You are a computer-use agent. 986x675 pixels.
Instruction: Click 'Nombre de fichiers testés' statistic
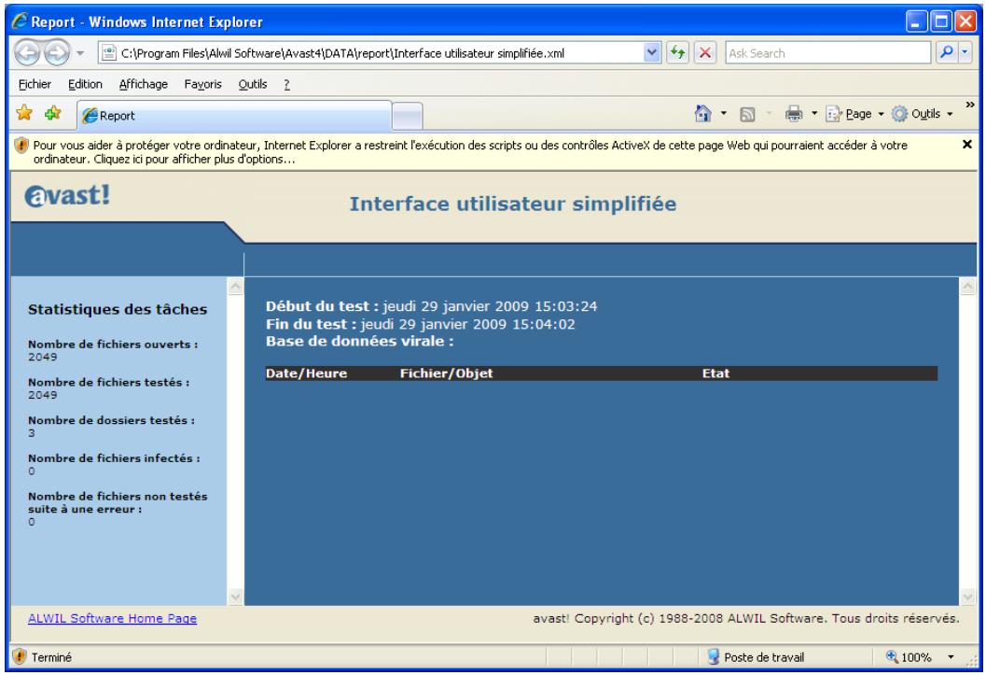pos(109,388)
